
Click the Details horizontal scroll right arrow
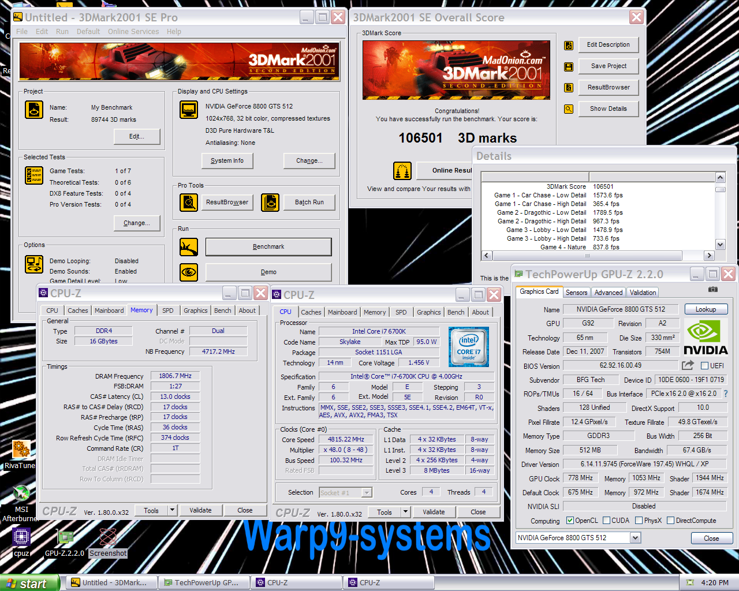[x=710, y=256]
